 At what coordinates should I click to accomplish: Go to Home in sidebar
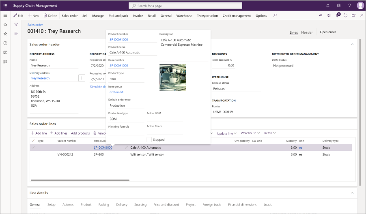5,24
